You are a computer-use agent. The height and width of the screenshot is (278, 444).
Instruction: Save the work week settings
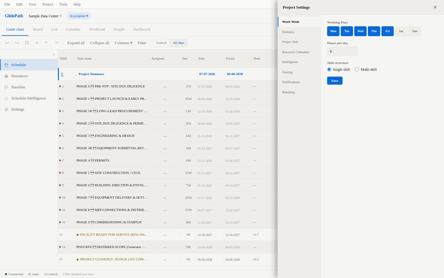(335, 81)
